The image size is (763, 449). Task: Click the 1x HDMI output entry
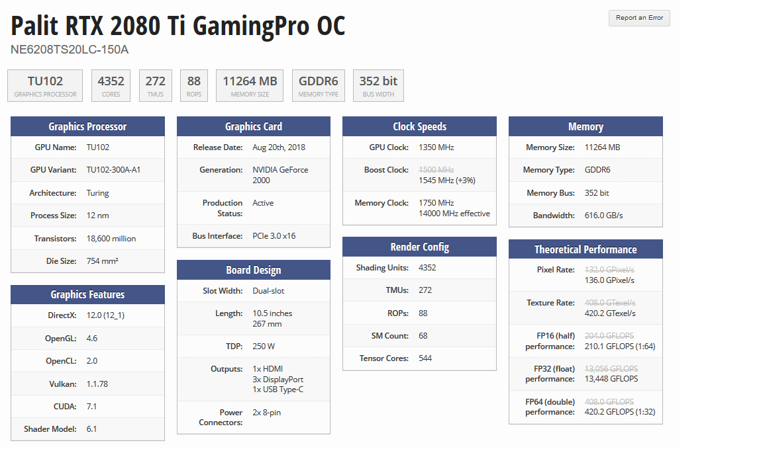(x=268, y=369)
